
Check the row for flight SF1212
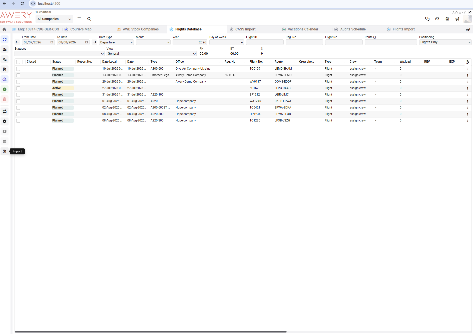tap(18, 95)
